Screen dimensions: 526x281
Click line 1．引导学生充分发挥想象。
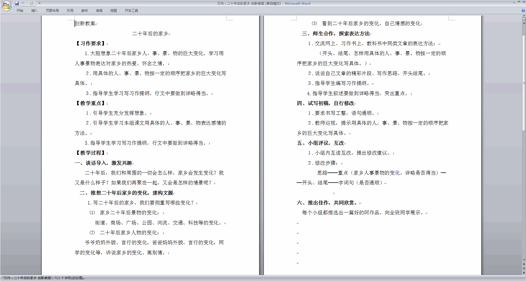point(118,113)
